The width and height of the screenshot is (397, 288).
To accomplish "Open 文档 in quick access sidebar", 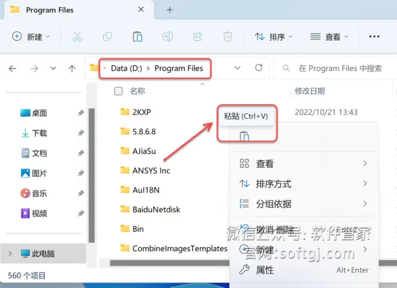I will click(34, 153).
